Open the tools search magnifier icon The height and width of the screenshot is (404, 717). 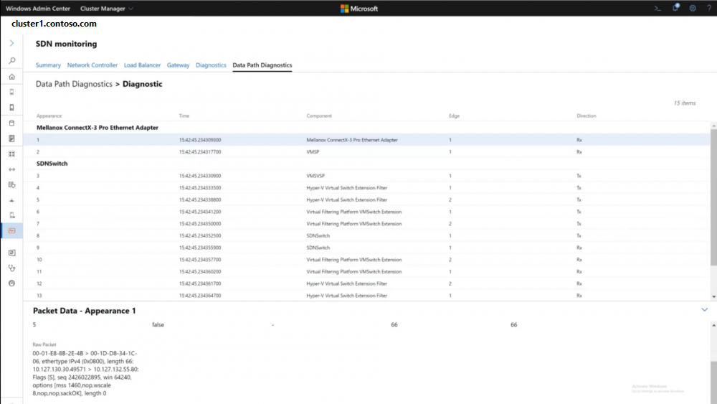pyautogui.click(x=12, y=60)
